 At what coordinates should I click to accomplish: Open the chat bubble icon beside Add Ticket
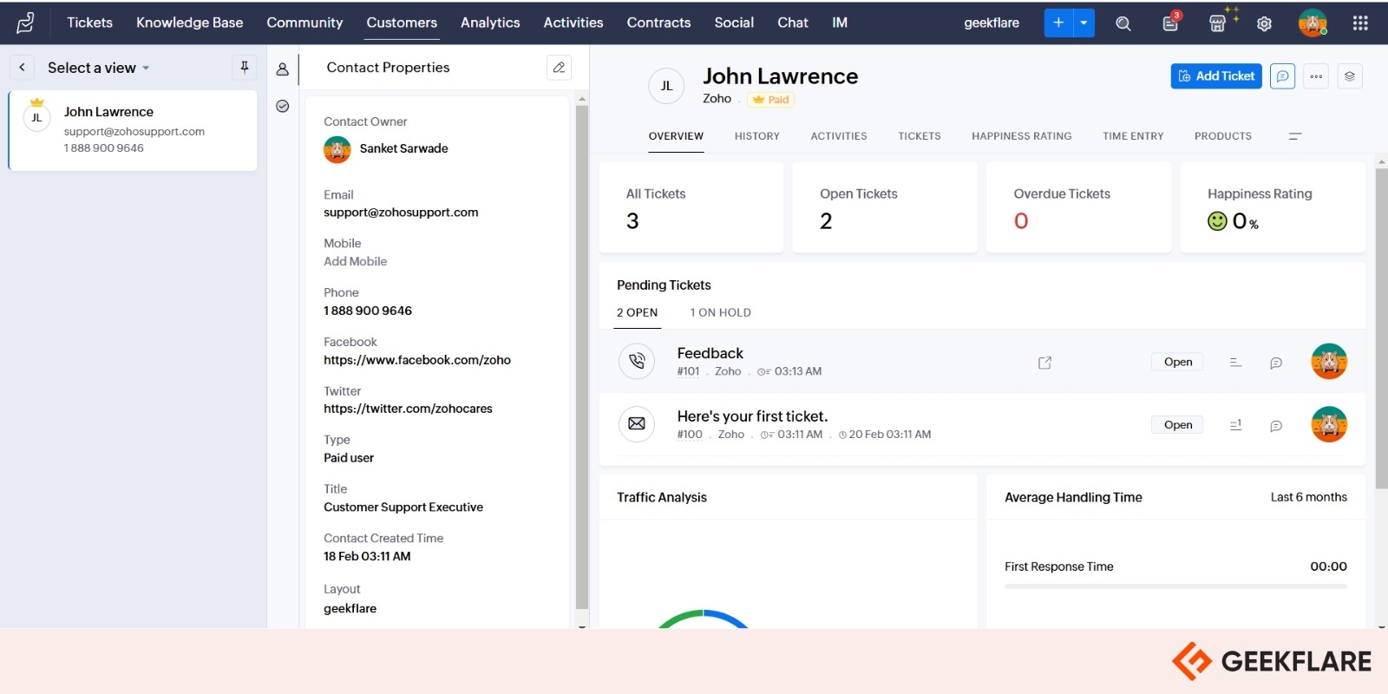coord(1282,76)
